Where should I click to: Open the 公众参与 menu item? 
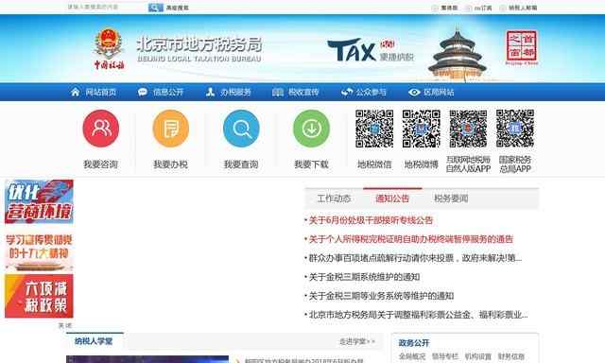pyautogui.click(x=371, y=93)
